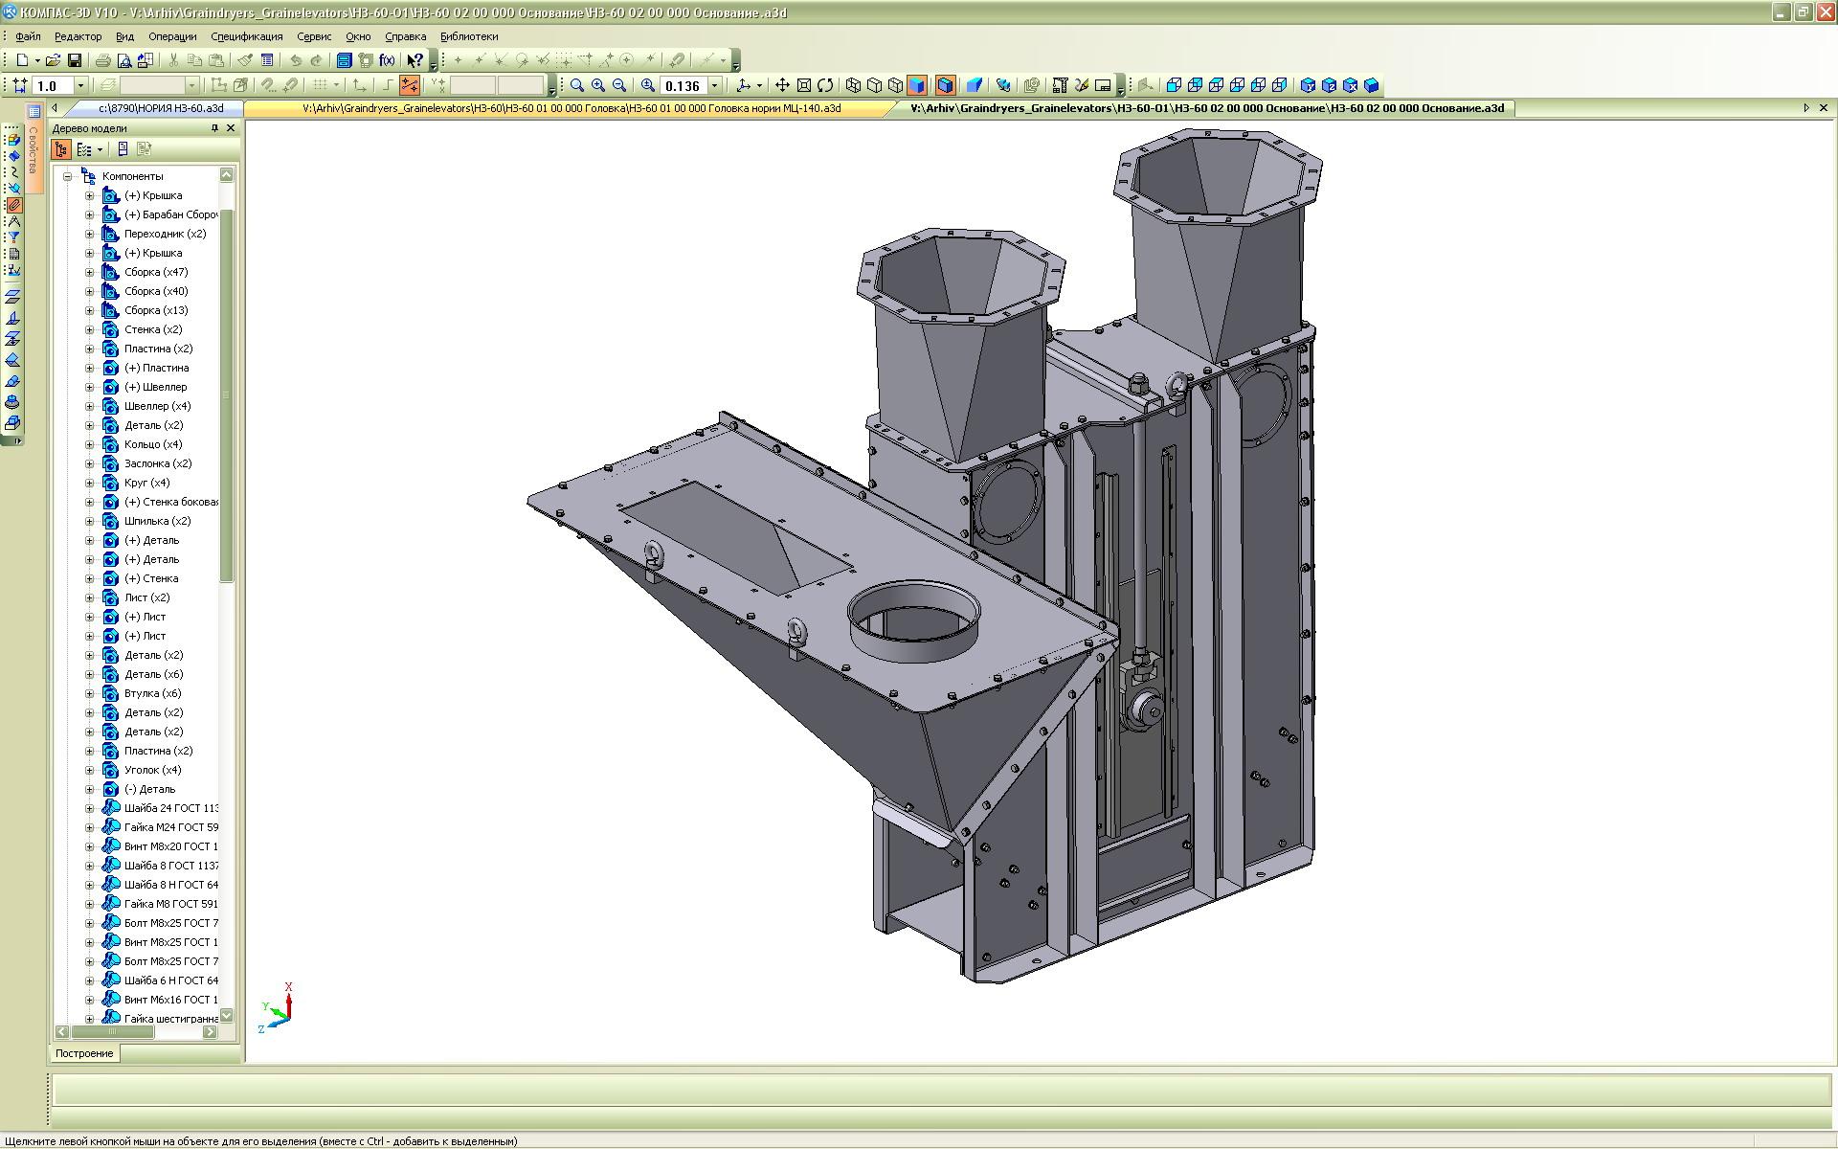Expand the Переходник (x2) tree node
Image resolution: width=1838 pixels, height=1149 pixels.
pos(90,234)
